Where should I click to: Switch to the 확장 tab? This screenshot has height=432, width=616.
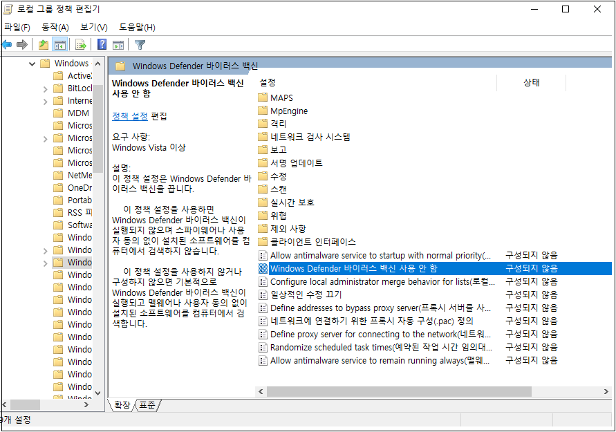[122, 405]
